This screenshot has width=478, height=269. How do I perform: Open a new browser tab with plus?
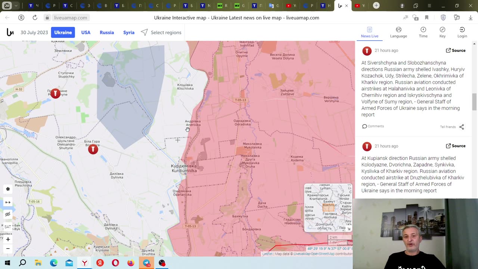[376, 6]
